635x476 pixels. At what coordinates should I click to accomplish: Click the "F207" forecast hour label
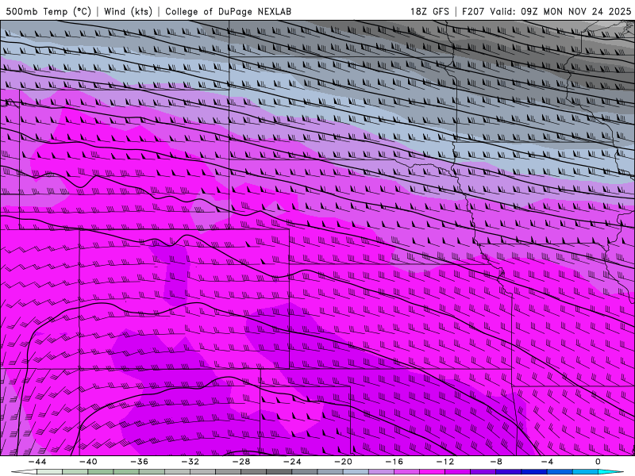[x=473, y=11]
